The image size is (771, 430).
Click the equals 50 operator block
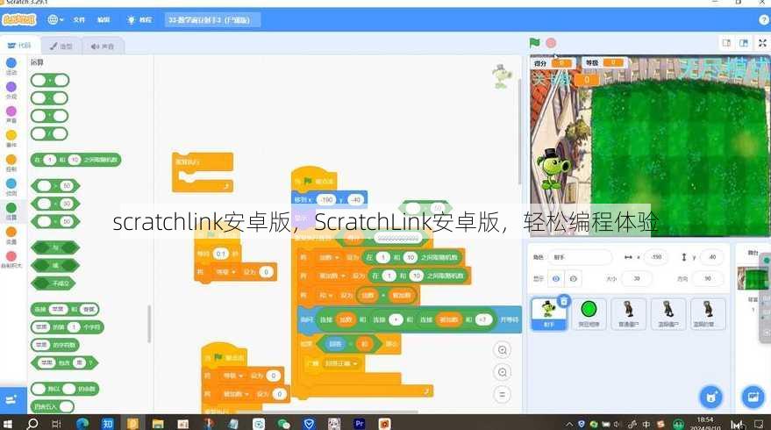(x=55, y=221)
